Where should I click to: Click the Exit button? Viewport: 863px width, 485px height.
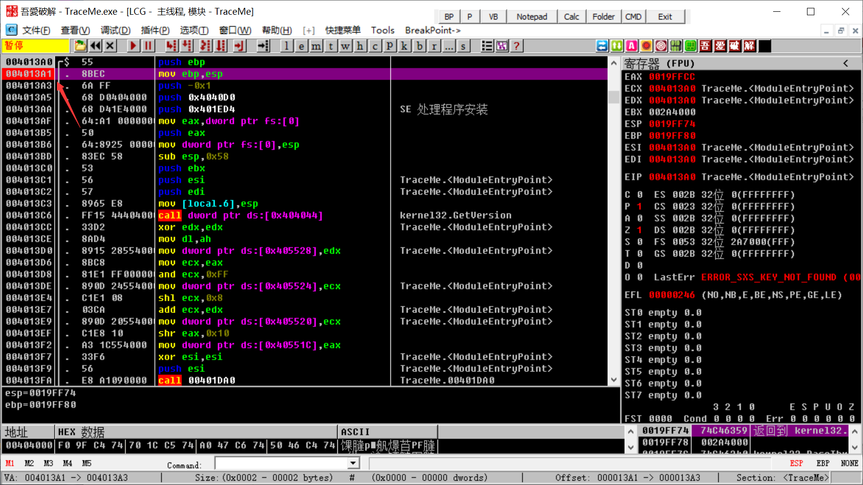665,17
